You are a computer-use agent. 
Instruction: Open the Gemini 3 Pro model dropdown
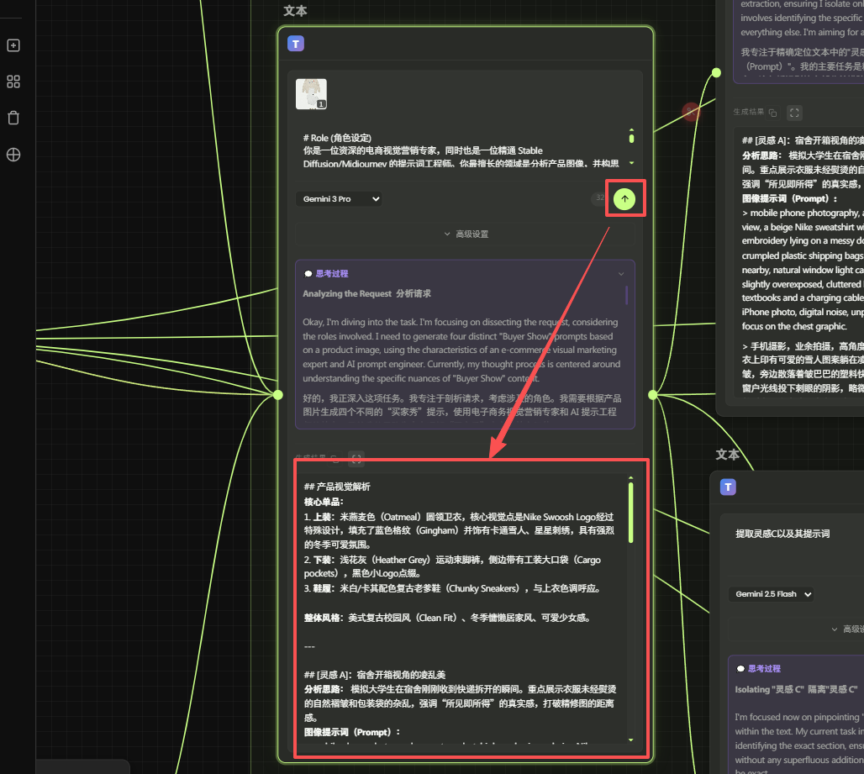[339, 199]
